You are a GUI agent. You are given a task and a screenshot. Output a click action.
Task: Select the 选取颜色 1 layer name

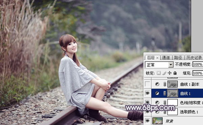(189, 112)
